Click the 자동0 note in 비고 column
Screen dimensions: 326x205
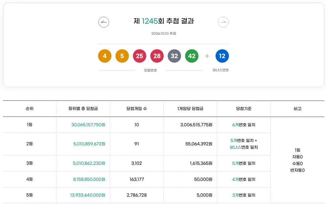(x=298, y=157)
